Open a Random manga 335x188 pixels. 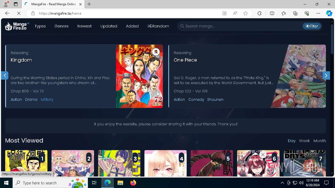pyautogui.click(x=158, y=26)
